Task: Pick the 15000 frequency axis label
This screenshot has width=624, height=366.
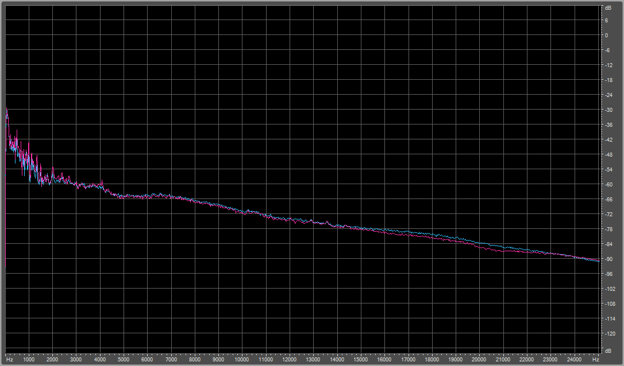Action: 361,359
